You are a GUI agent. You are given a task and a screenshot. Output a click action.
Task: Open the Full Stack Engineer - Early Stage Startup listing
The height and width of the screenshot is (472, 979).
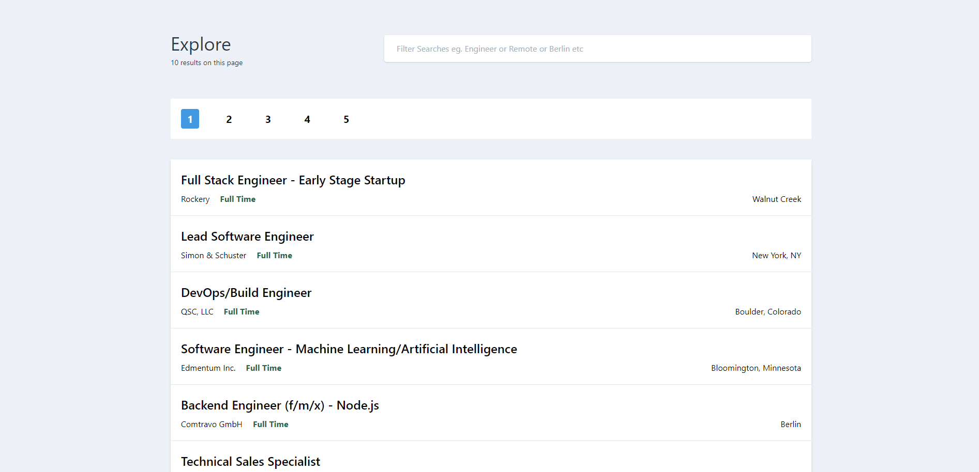(293, 180)
